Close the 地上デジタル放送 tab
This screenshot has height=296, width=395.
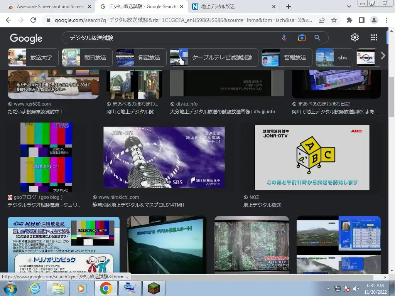coord(274,7)
